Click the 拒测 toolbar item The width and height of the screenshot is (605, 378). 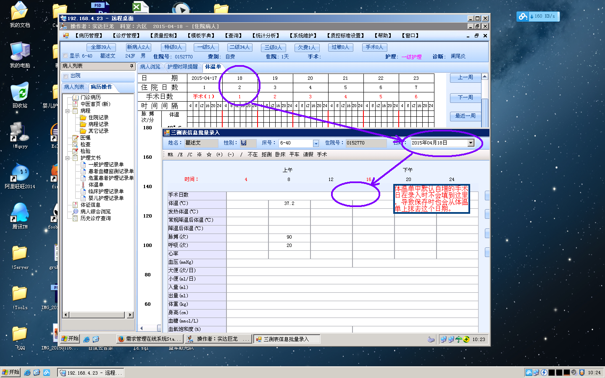(x=266, y=155)
